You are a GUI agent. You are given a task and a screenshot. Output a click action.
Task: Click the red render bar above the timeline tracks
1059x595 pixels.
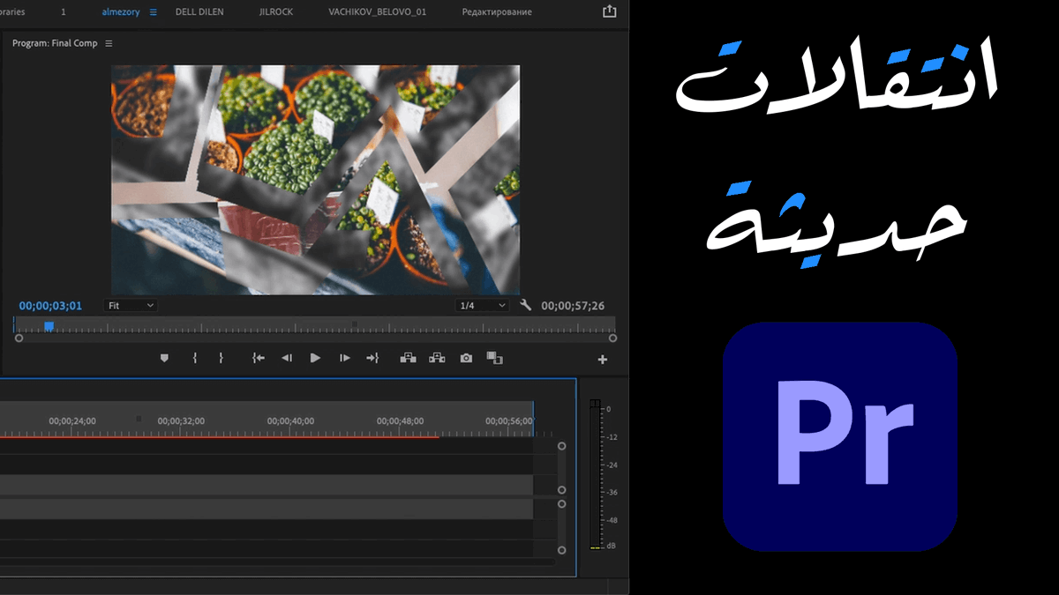[219, 436]
